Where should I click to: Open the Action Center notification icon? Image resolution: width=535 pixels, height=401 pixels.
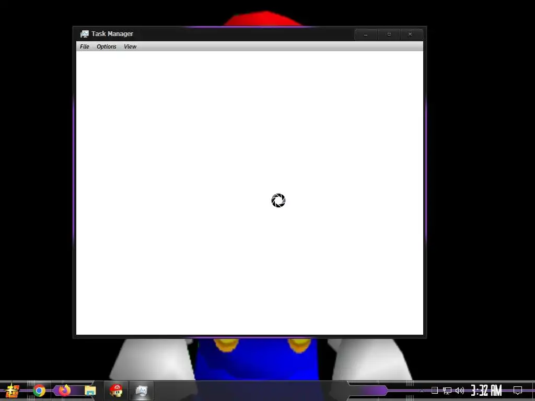tap(518, 391)
